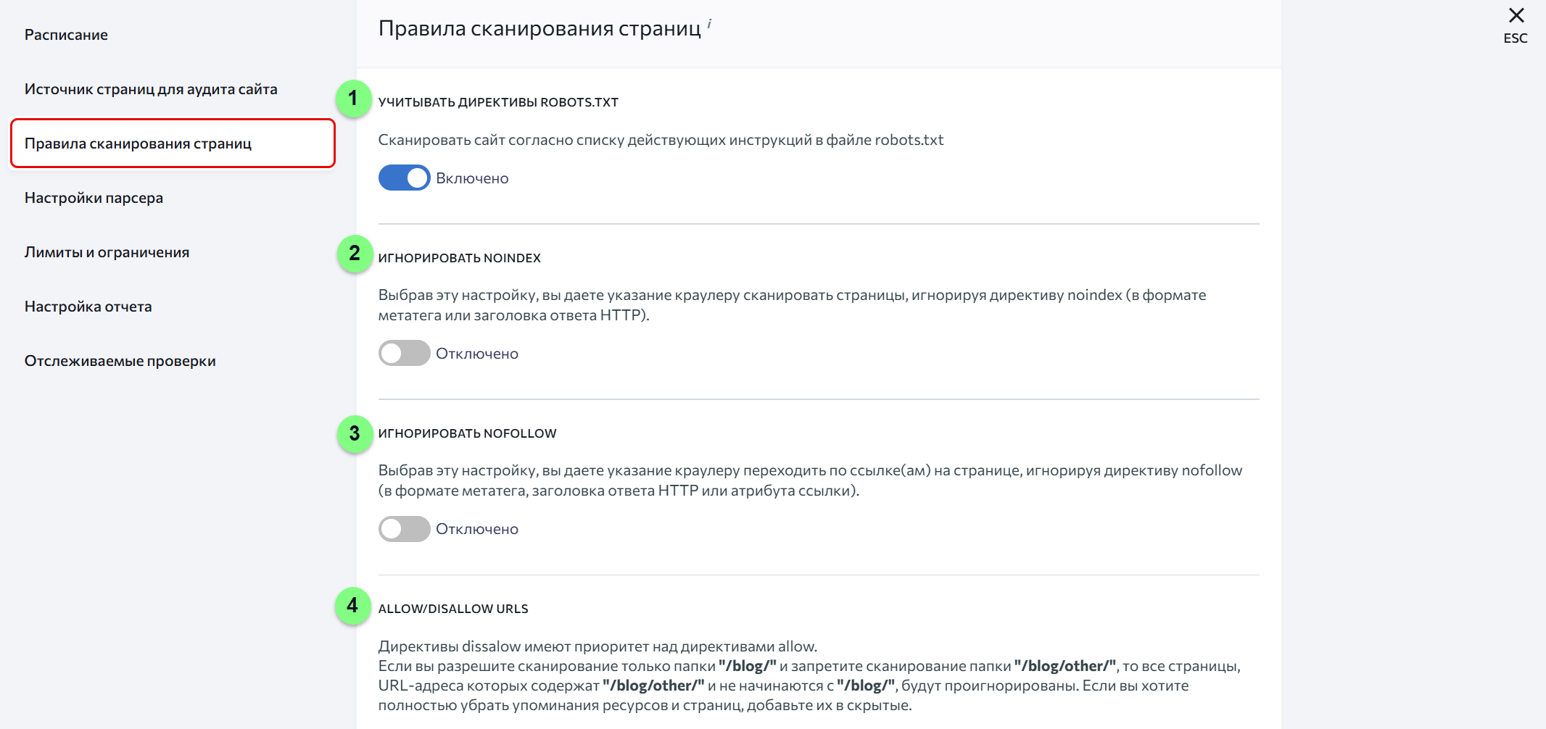Screen dimensions: 1546x729
Task: Close the settings panel with X icon
Action: coord(1516,15)
